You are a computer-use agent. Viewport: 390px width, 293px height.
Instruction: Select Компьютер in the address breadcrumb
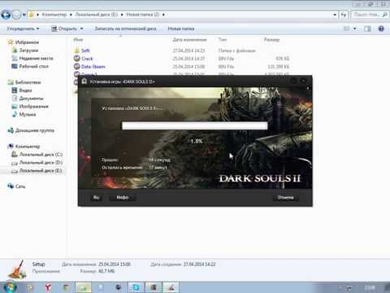click(x=54, y=15)
